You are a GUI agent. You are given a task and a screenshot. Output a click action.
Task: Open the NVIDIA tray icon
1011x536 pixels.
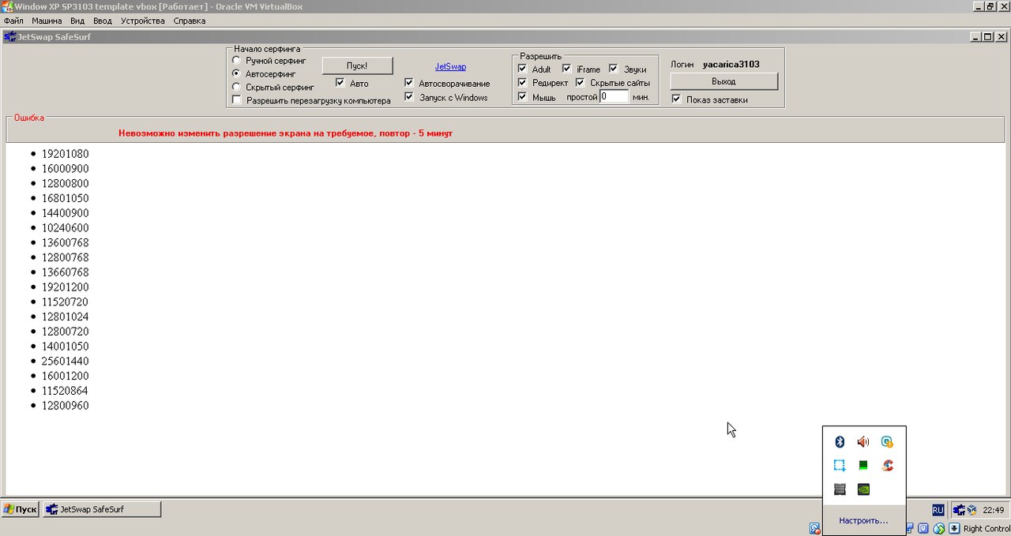point(864,489)
